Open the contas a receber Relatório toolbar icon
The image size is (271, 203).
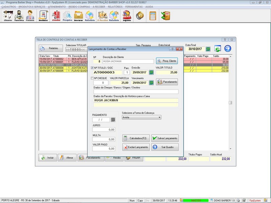coord(114,16)
